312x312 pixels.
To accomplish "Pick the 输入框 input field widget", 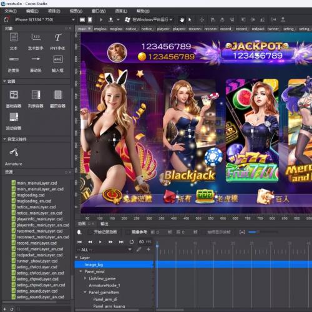I will click(x=57, y=59).
